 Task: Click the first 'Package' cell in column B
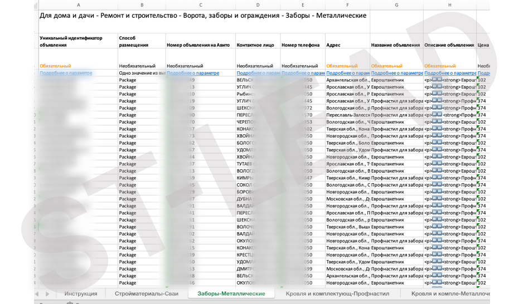[142, 80]
